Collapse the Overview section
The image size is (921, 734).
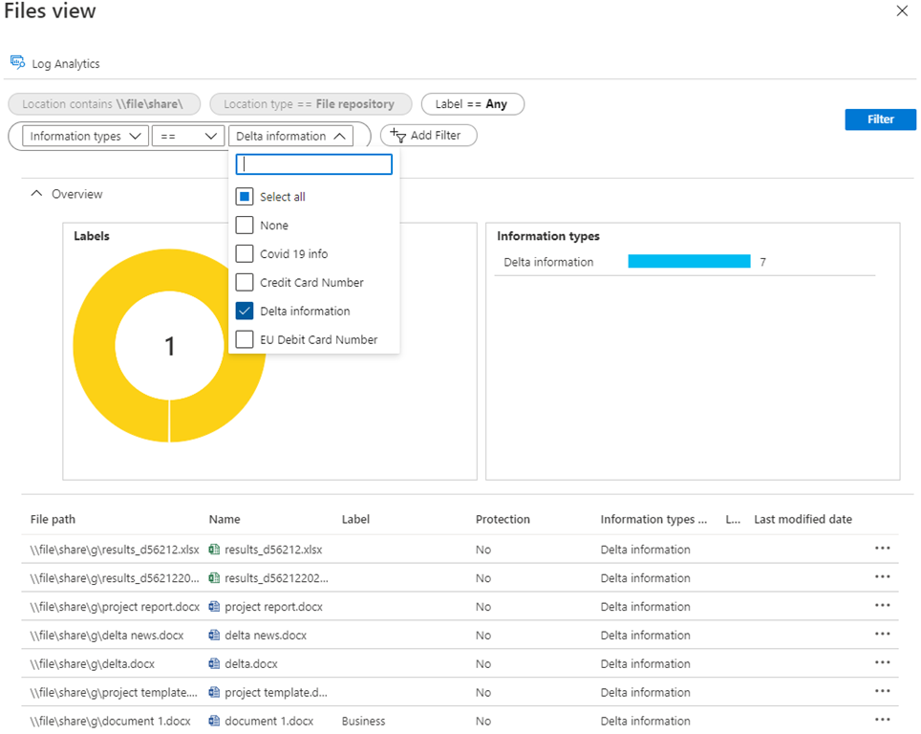37,194
